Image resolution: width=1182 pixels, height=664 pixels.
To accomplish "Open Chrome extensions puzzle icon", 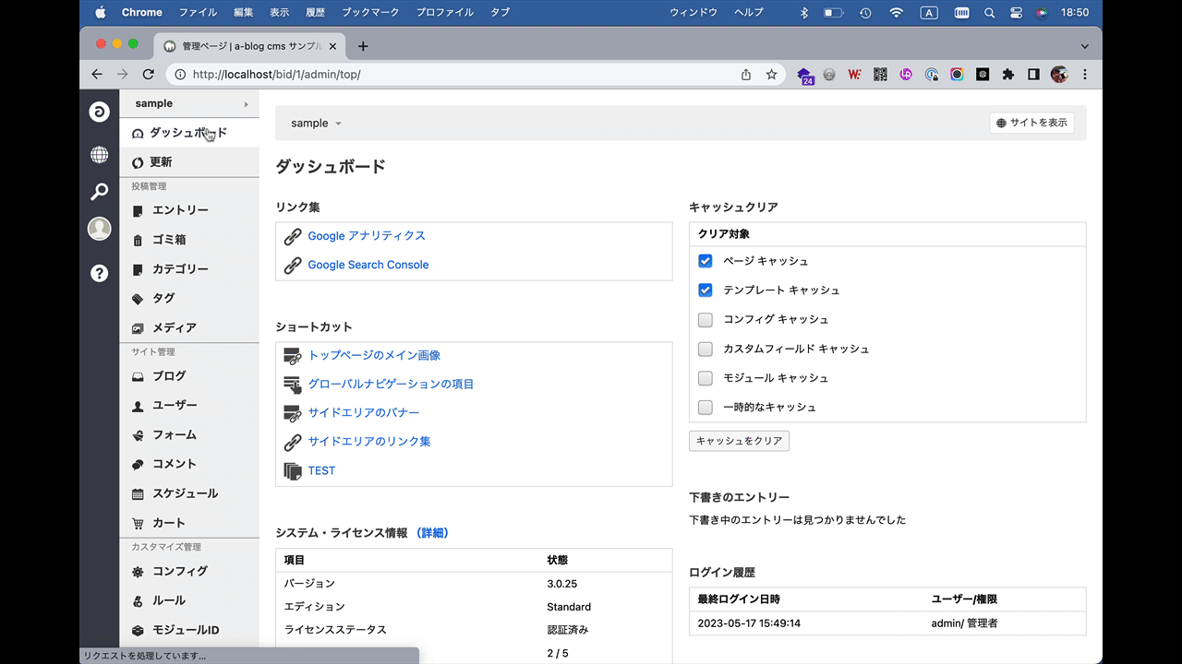I will point(1008,75).
